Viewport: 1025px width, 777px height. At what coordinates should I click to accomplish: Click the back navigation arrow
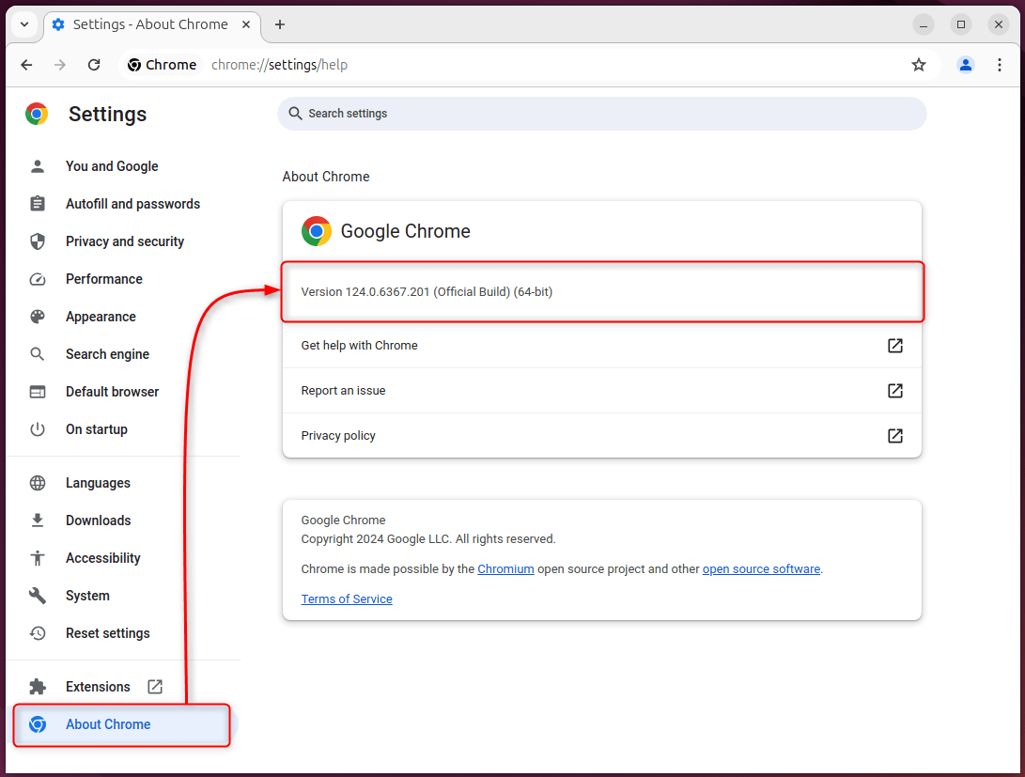coord(27,65)
